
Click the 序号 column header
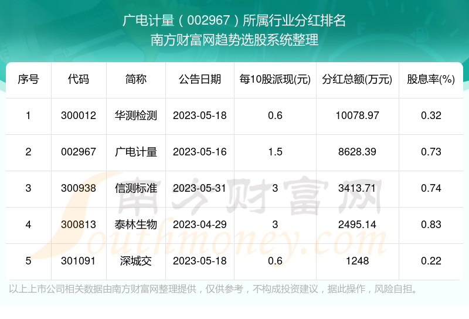[28, 79]
